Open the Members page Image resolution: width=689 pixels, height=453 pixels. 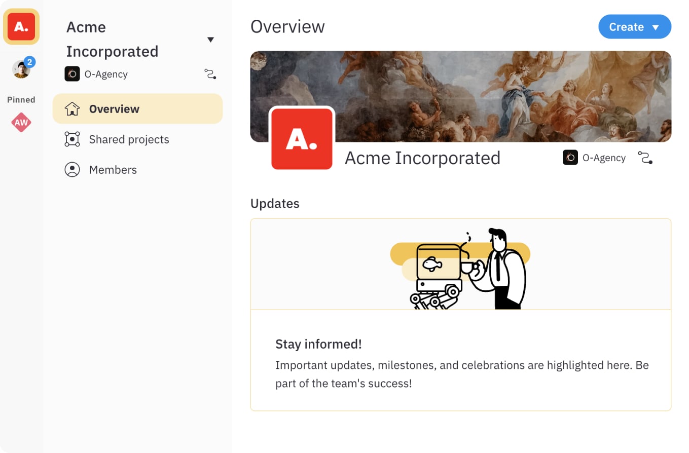(x=137, y=170)
